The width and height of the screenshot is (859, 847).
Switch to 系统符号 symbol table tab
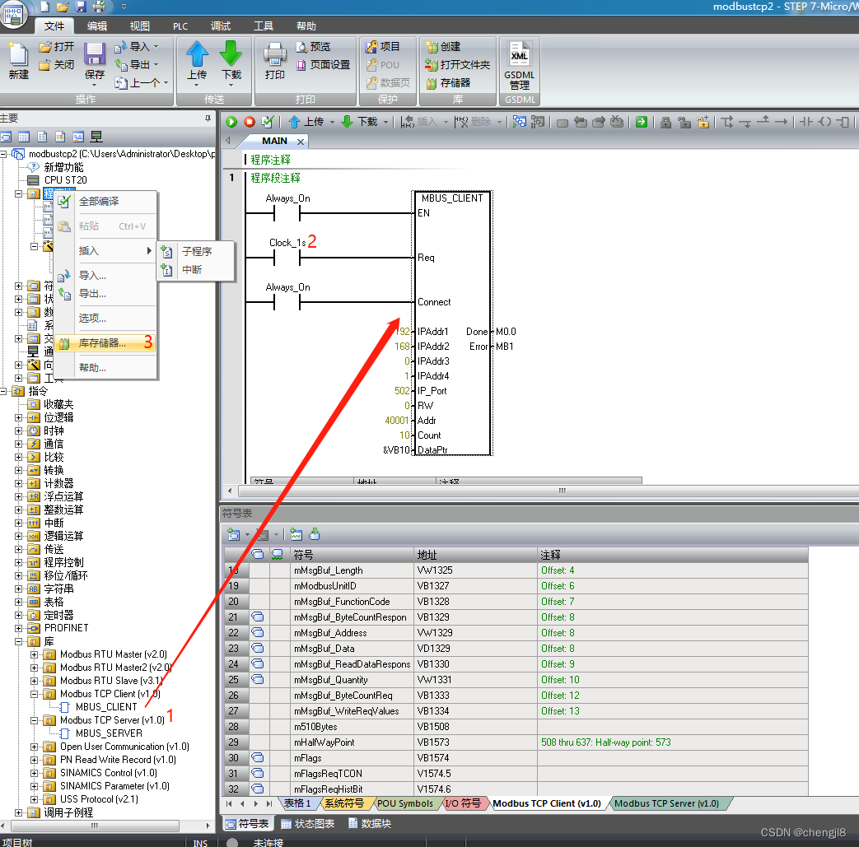tap(344, 803)
